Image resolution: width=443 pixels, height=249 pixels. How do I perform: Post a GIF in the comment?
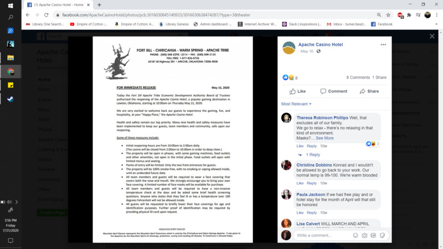pyautogui.click(x=373, y=236)
